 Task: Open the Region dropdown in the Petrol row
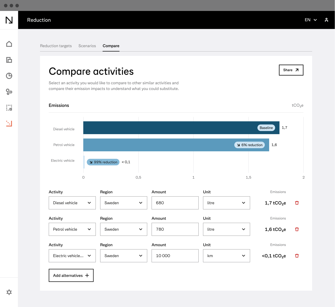(x=124, y=229)
